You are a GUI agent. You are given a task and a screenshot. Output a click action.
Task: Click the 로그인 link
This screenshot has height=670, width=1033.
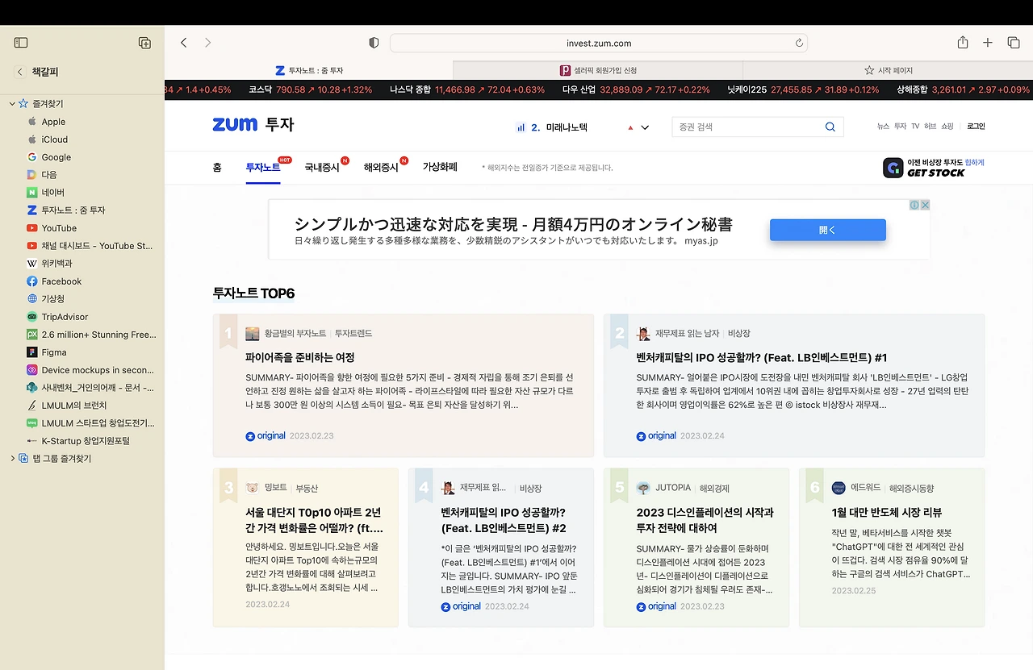976,127
